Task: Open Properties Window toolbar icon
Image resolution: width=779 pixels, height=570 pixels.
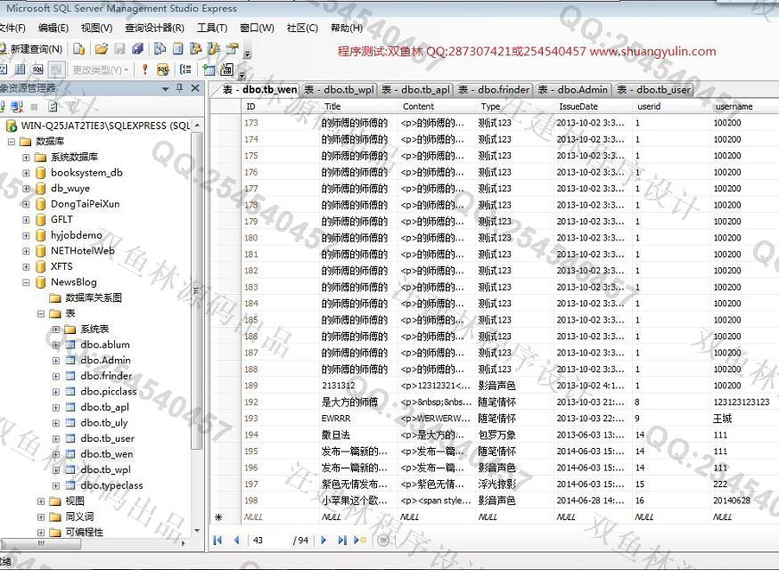Action: click(x=232, y=49)
